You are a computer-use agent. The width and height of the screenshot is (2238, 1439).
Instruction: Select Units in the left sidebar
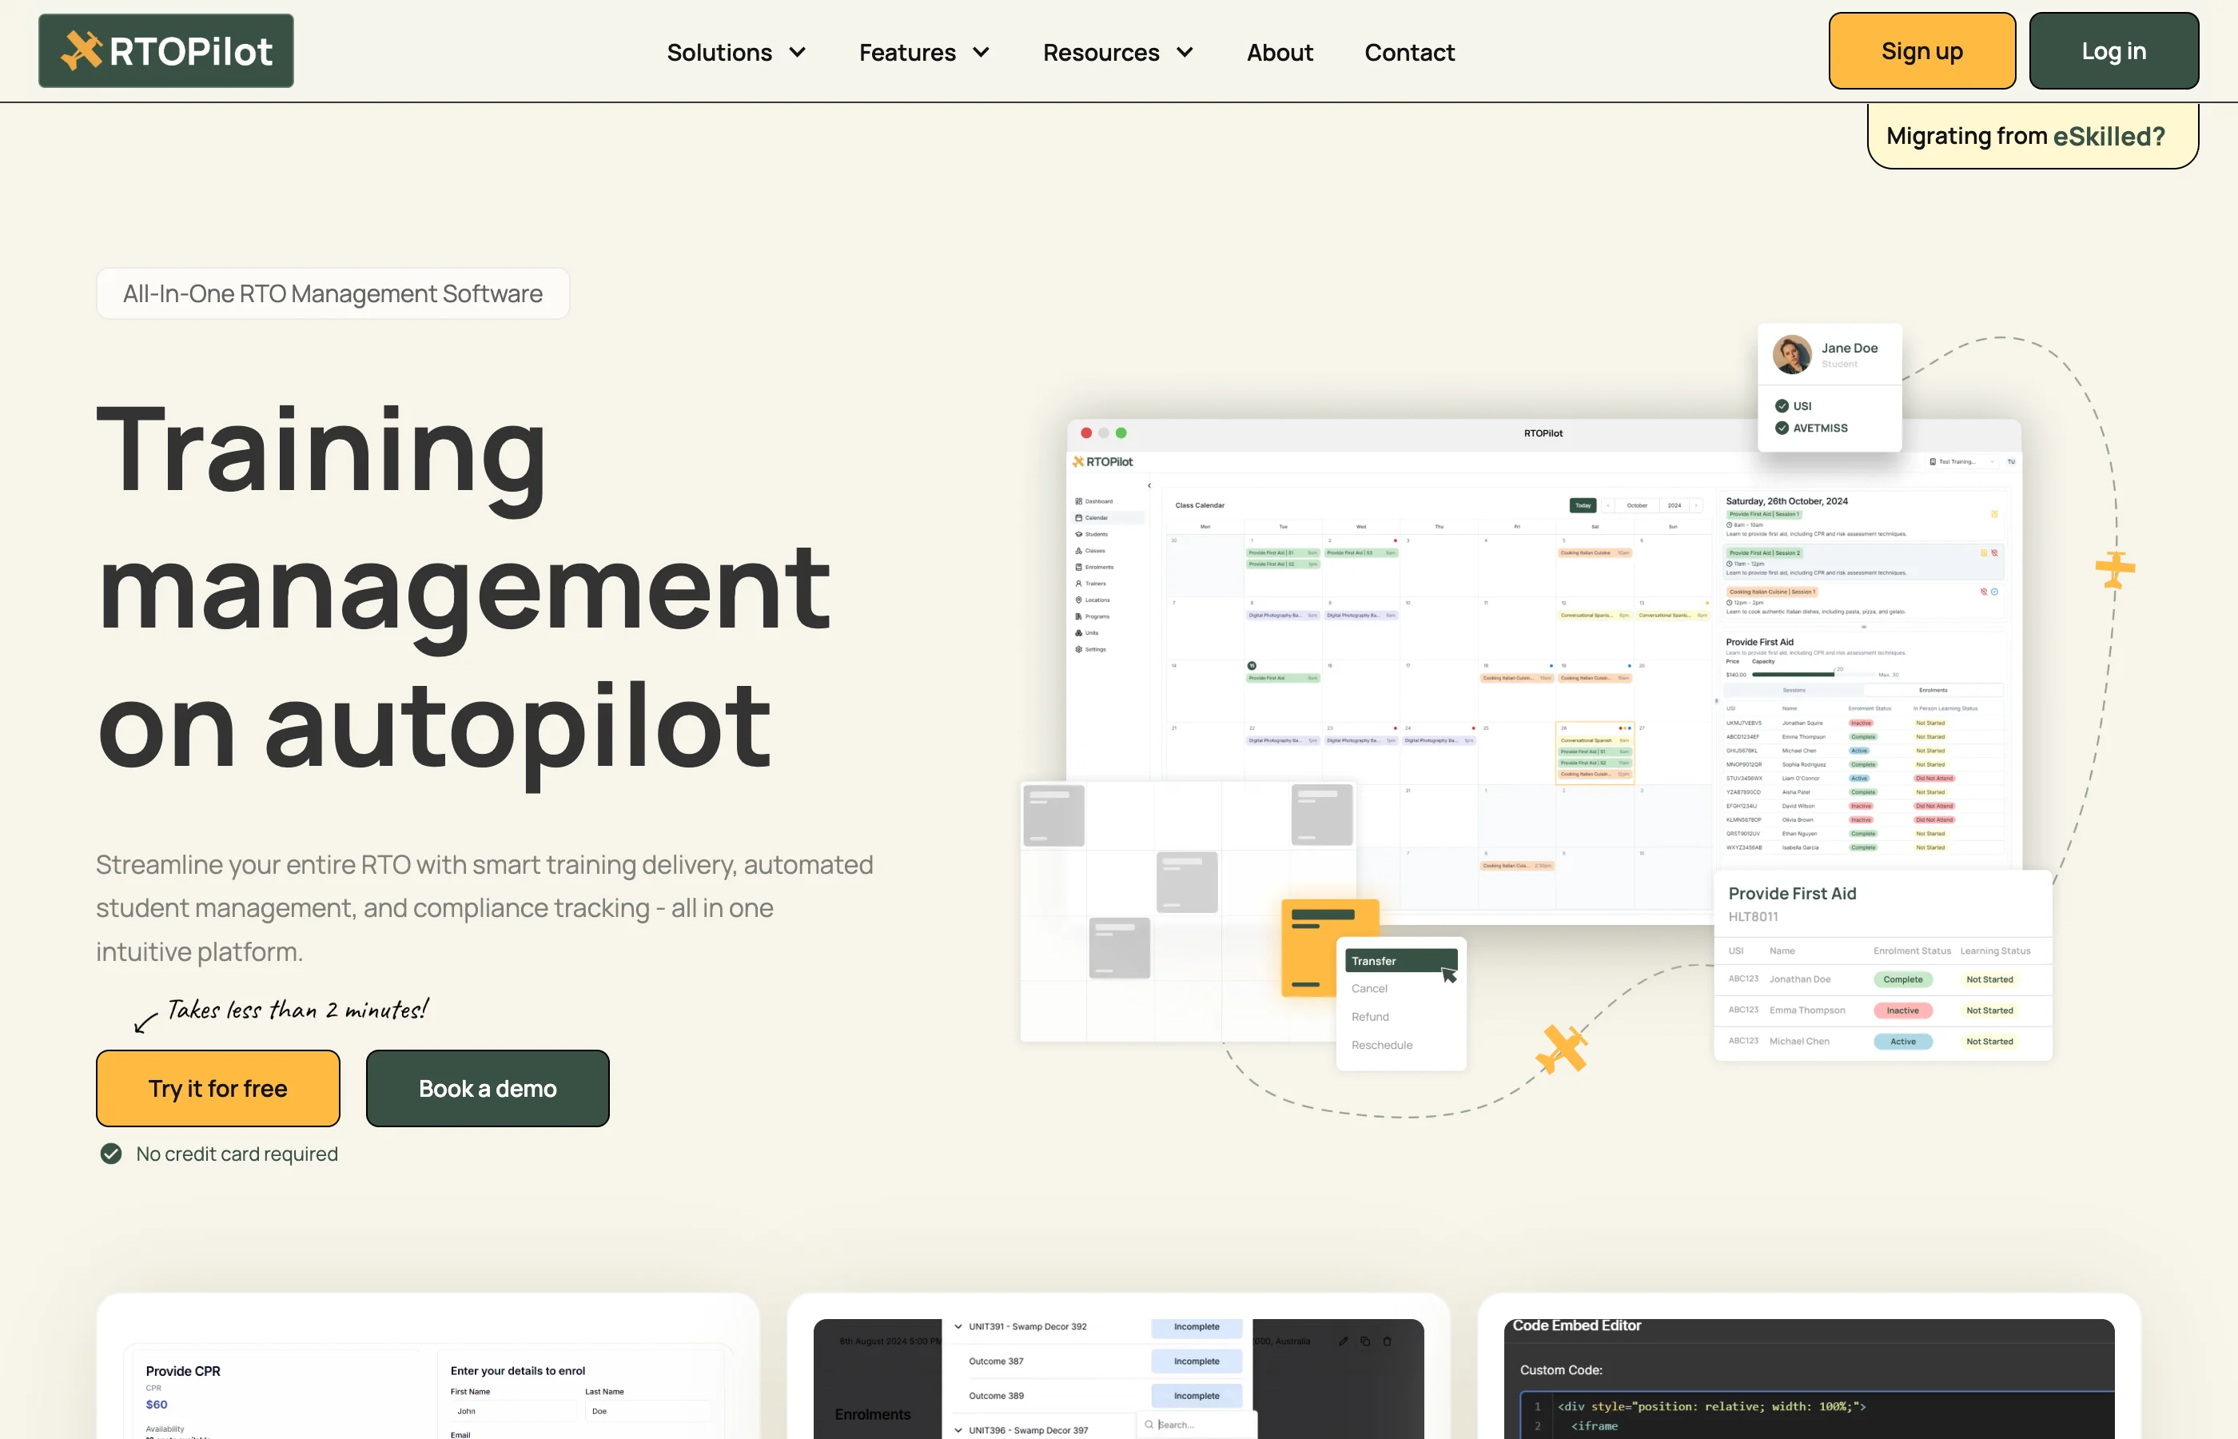[1093, 633]
